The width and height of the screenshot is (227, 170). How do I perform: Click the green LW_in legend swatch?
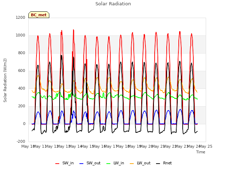point(109,164)
